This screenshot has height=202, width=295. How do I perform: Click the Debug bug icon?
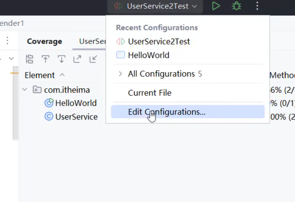(236, 6)
